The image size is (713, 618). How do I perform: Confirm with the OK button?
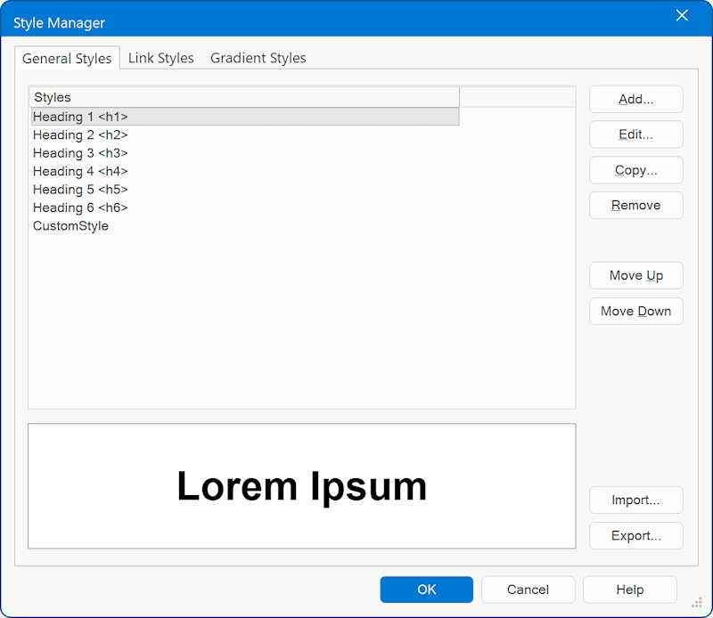(426, 590)
